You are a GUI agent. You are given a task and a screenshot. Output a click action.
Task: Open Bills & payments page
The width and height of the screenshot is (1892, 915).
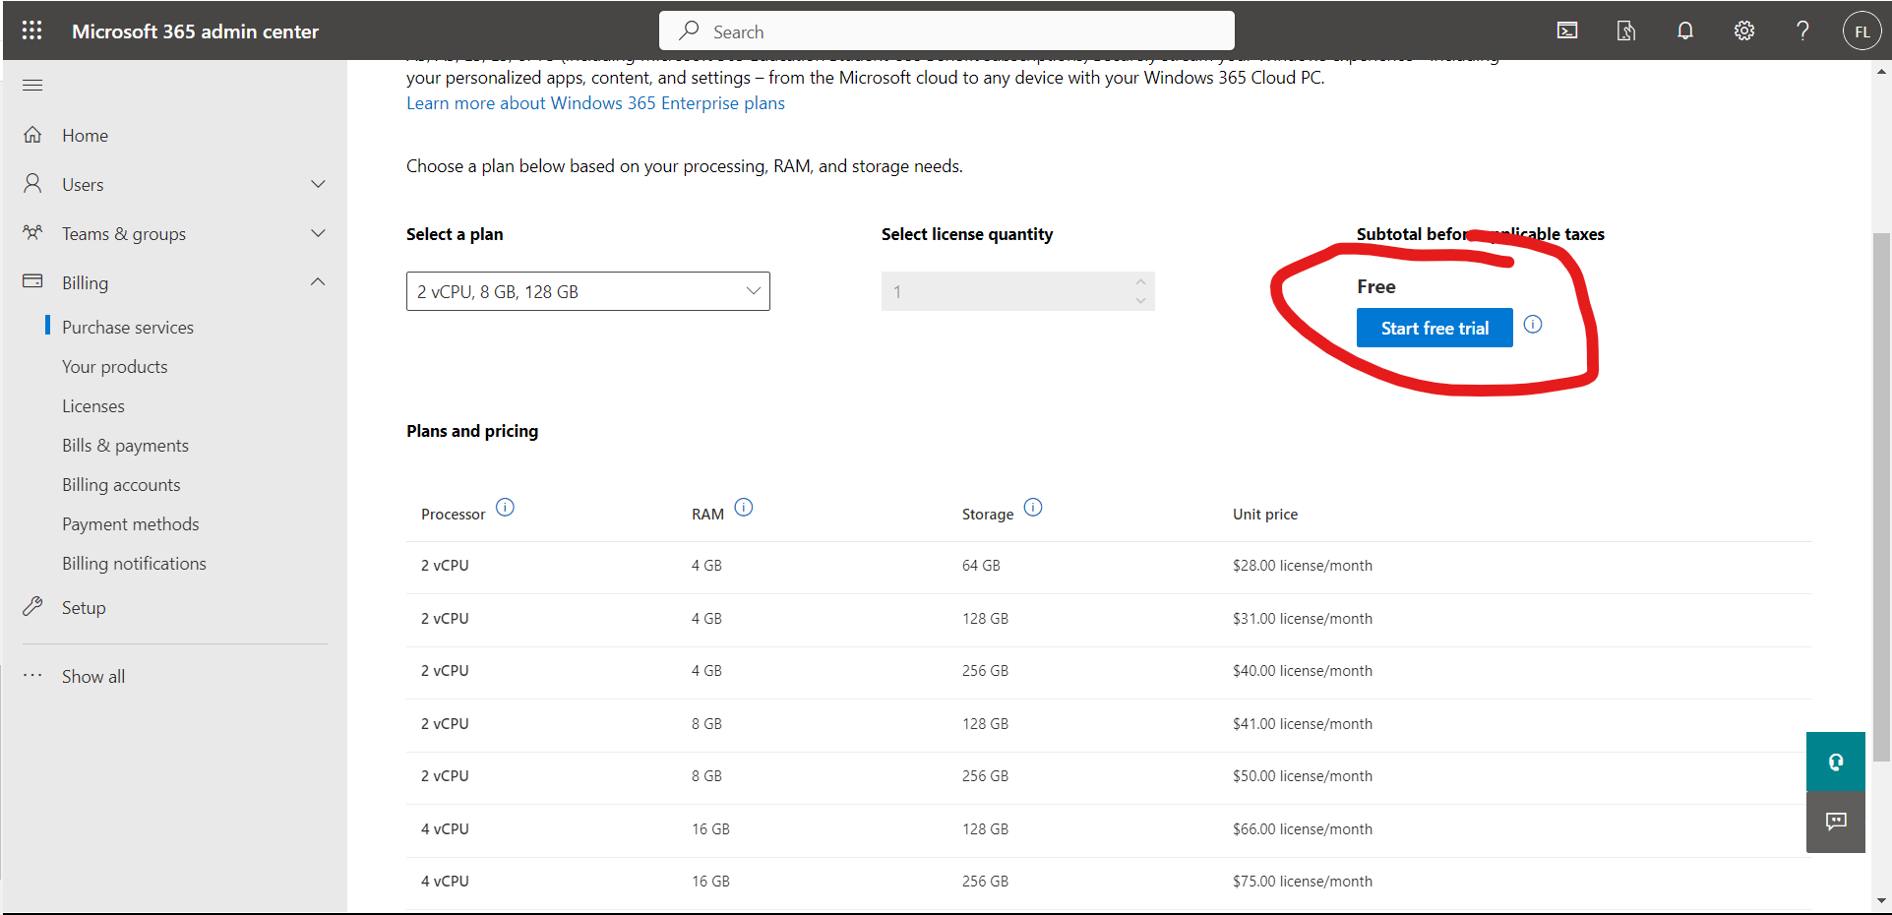[x=125, y=446]
